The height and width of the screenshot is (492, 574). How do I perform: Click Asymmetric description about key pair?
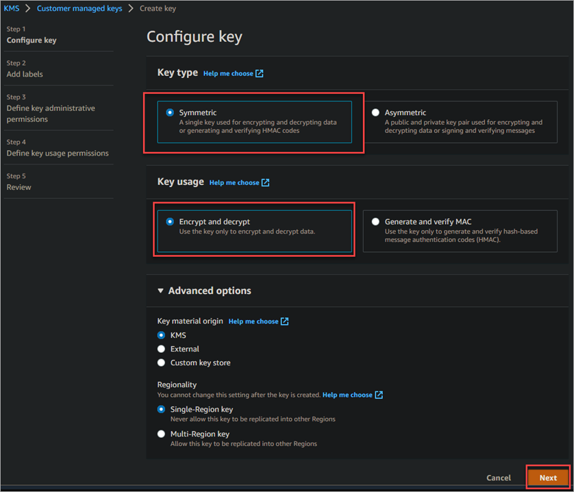pos(464,126)
